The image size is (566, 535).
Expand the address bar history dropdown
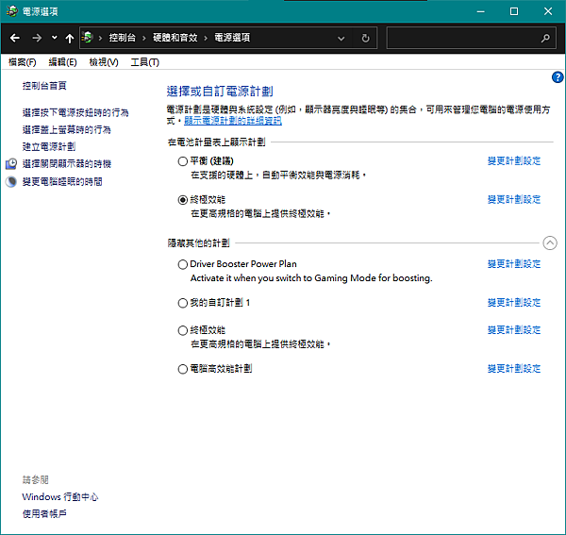tap(341, 38)
